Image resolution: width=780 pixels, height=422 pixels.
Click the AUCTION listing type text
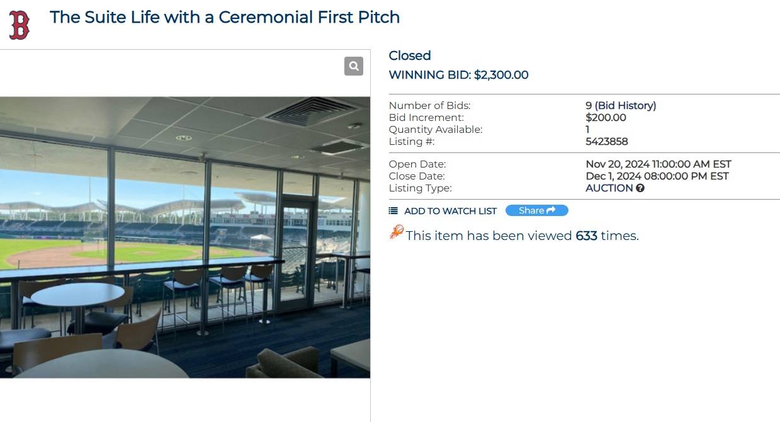[x=609, y=188]
